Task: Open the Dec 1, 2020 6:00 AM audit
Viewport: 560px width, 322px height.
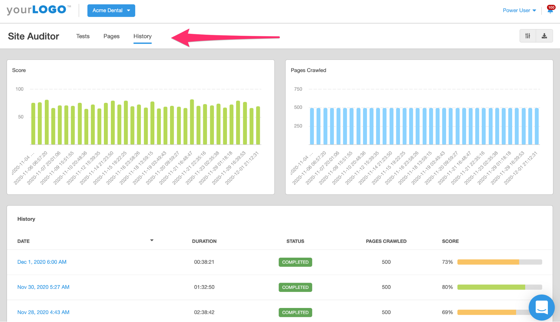Action: [x=42, y=262]
